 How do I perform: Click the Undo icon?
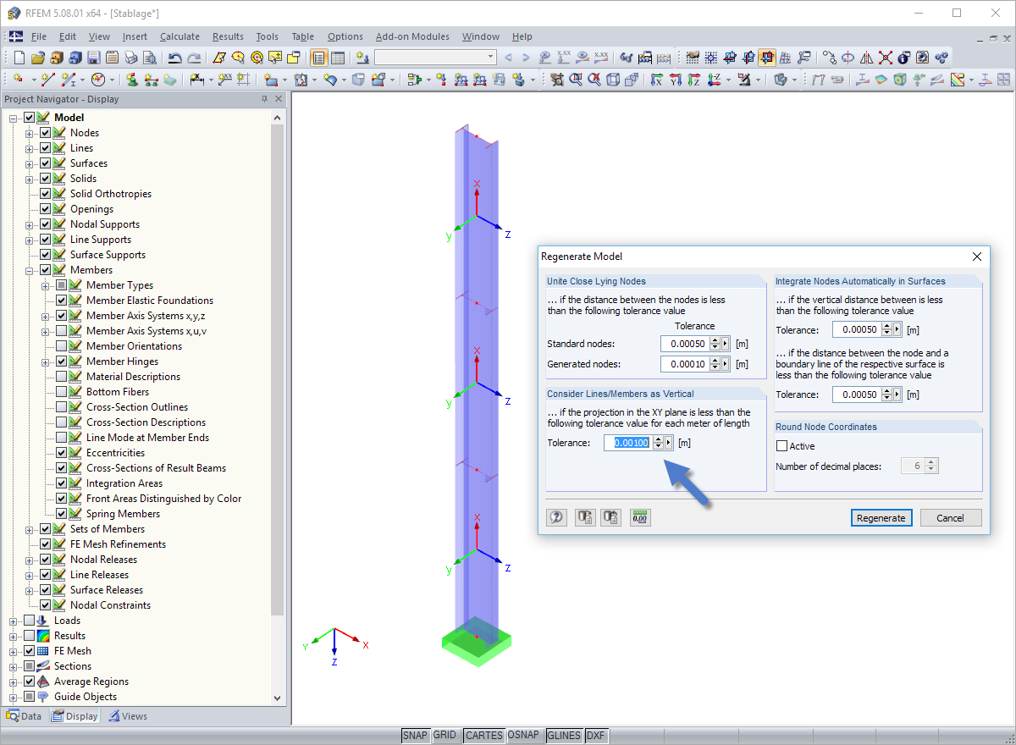175,57
